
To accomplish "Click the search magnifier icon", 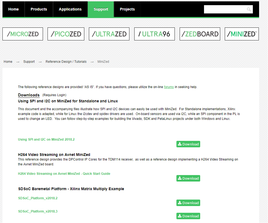I will (x=249, y=9).
